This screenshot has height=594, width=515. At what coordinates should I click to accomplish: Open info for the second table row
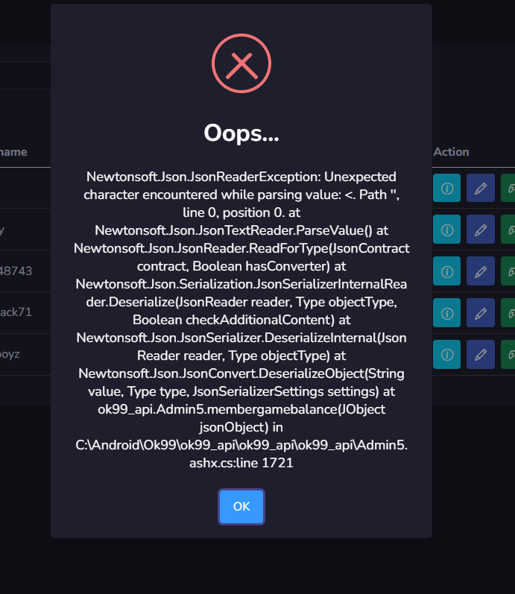(447, 230)
